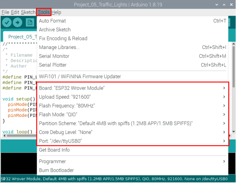
Task: Click the vertical editor scrollbar thumb
Action: 233,67
